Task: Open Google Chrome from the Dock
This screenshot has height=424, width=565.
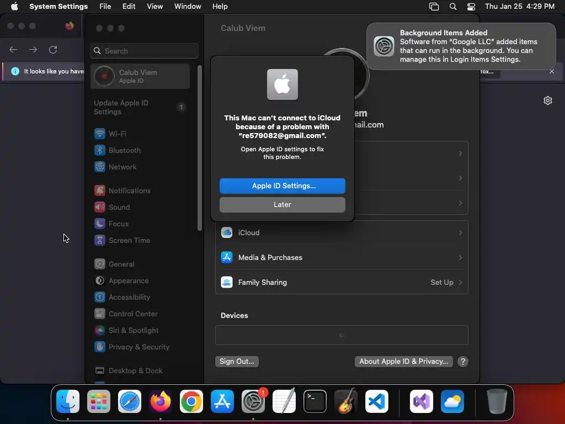Action: (191, 401)
